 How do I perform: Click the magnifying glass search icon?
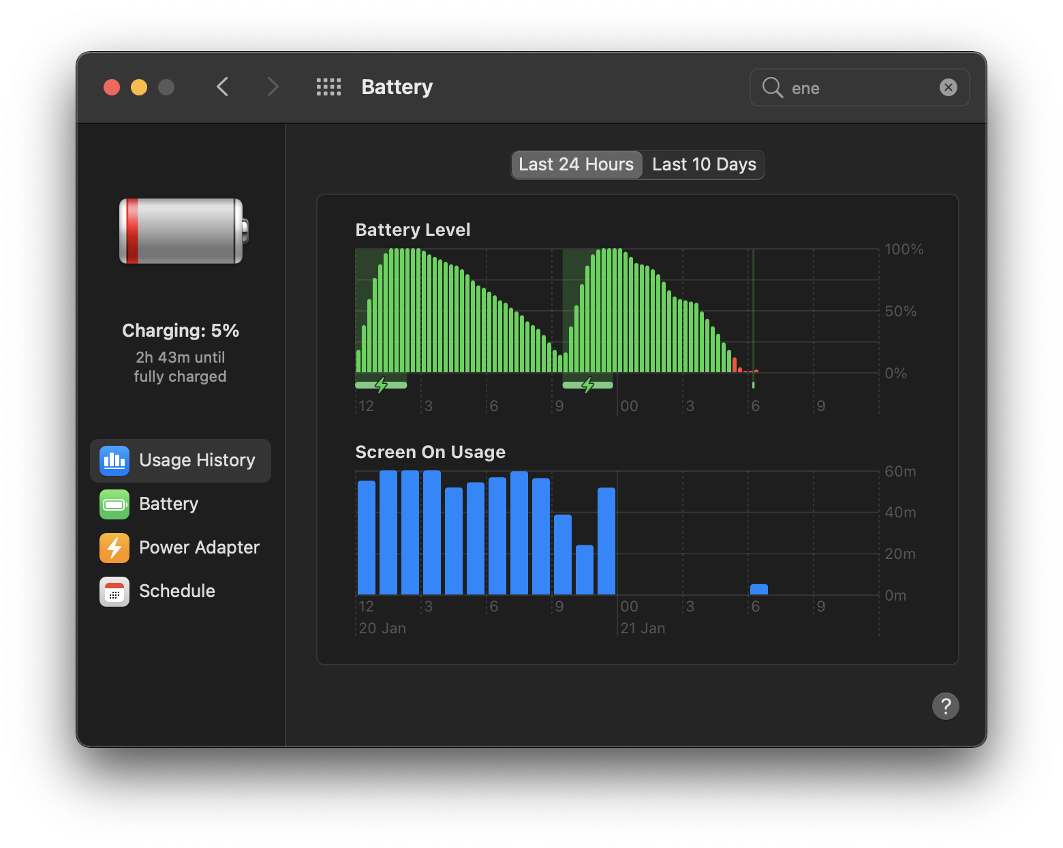[x=772, y=87]
